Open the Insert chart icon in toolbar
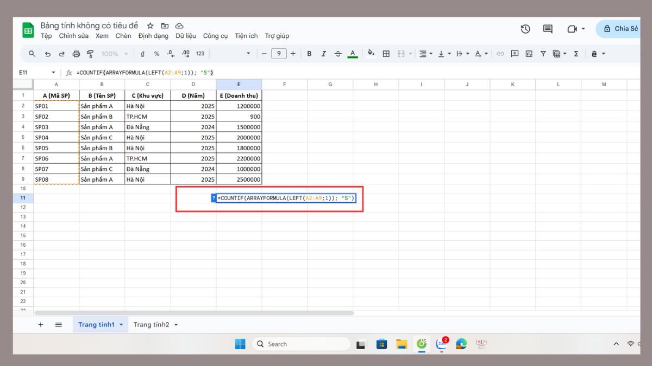This screenshot has height=366, width=652. [x=529, y=53]
